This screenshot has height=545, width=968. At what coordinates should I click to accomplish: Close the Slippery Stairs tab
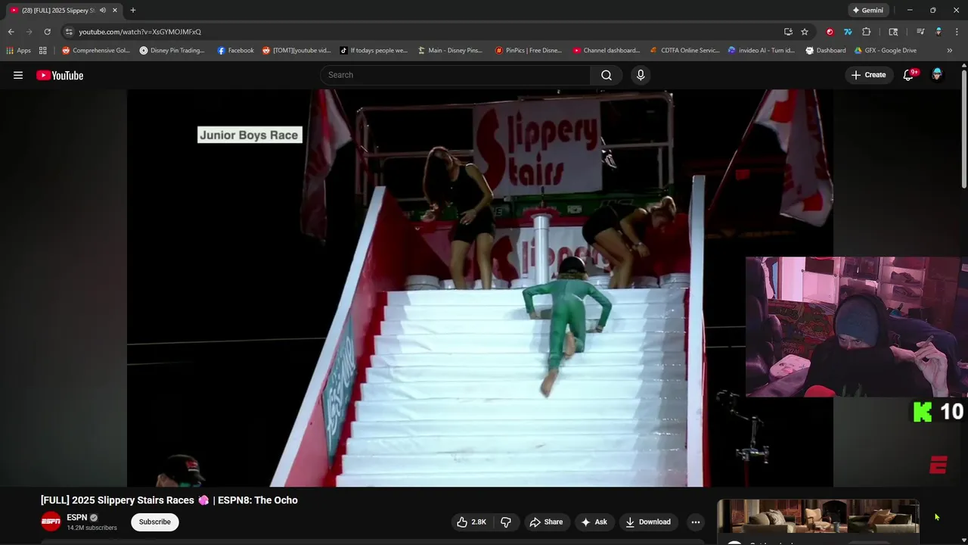(x=115, y=10)
